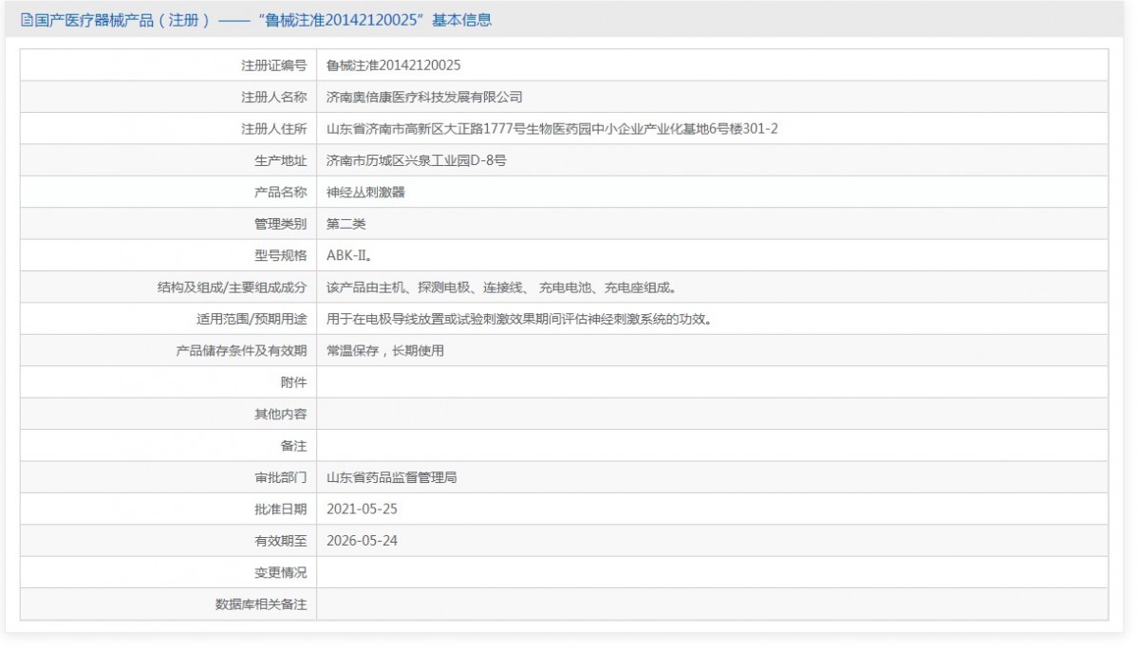Click the 有效期至 label

(x=281, y=541)
